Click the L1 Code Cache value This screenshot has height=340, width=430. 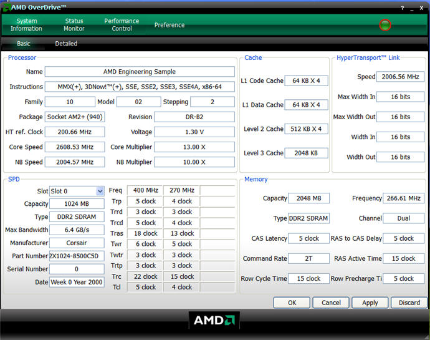coord(307,80)
